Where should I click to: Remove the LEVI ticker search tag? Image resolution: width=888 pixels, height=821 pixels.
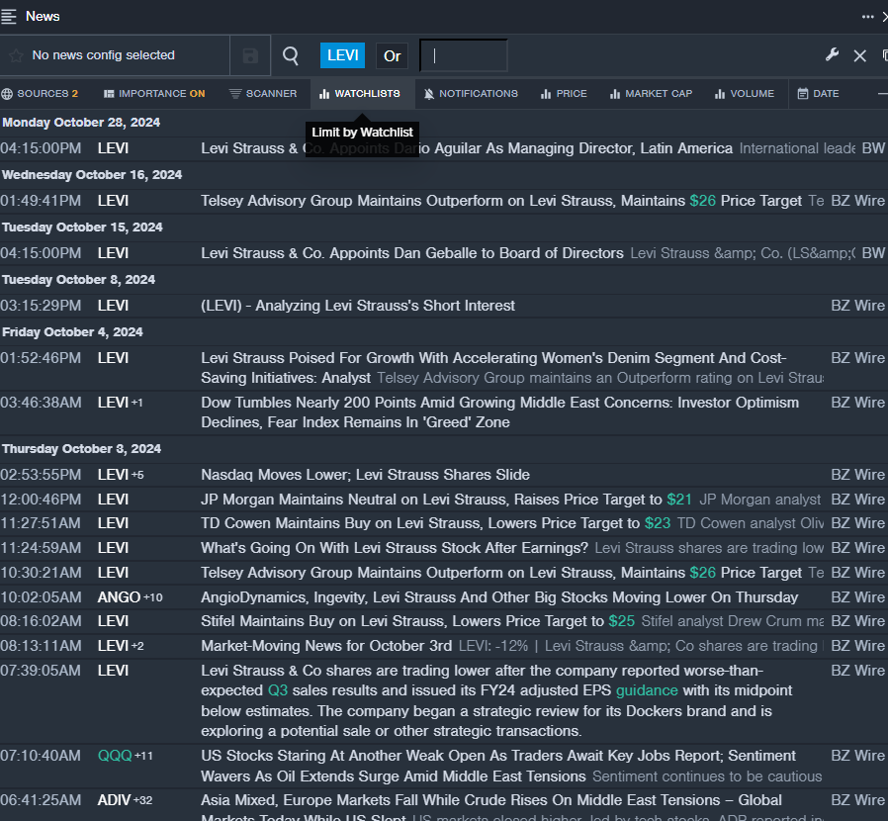click(x=342, y=55)
